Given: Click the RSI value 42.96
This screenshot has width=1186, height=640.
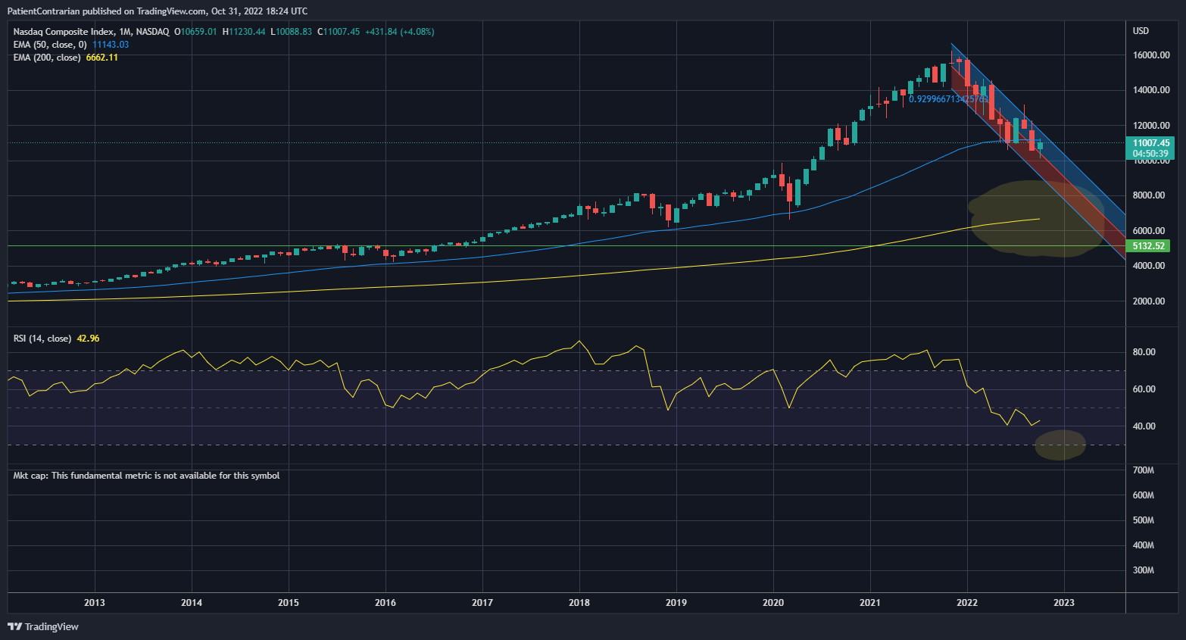Looking at the screenshot, I should click(x=88, y=339).
